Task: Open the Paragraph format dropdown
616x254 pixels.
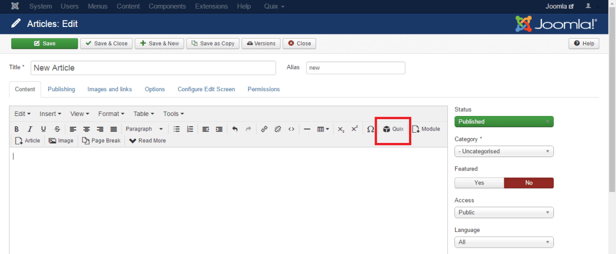Action: coord(144,129)
